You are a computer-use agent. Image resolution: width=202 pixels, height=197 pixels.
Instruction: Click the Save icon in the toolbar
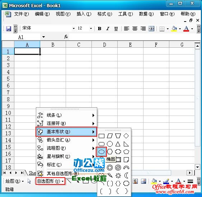(x=9, y=28)
